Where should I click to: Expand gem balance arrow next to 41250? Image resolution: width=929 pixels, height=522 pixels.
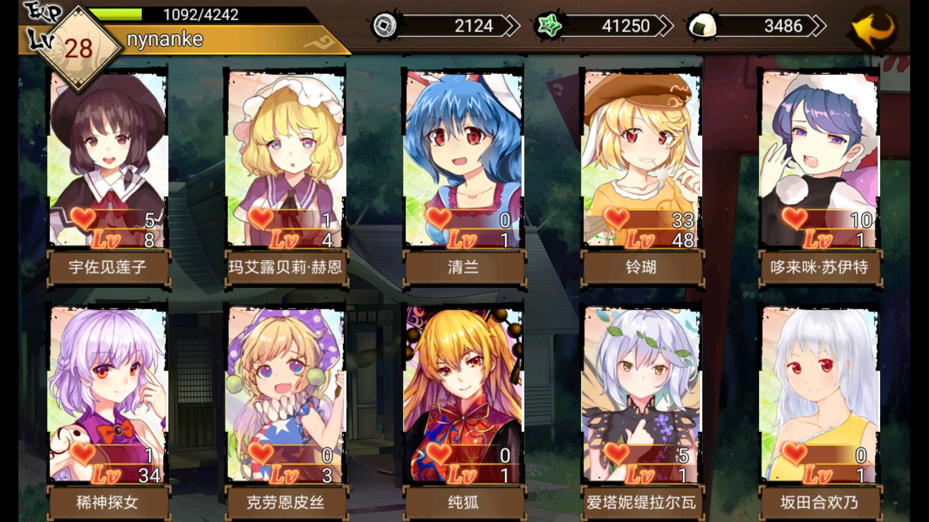tap(664, 26)
